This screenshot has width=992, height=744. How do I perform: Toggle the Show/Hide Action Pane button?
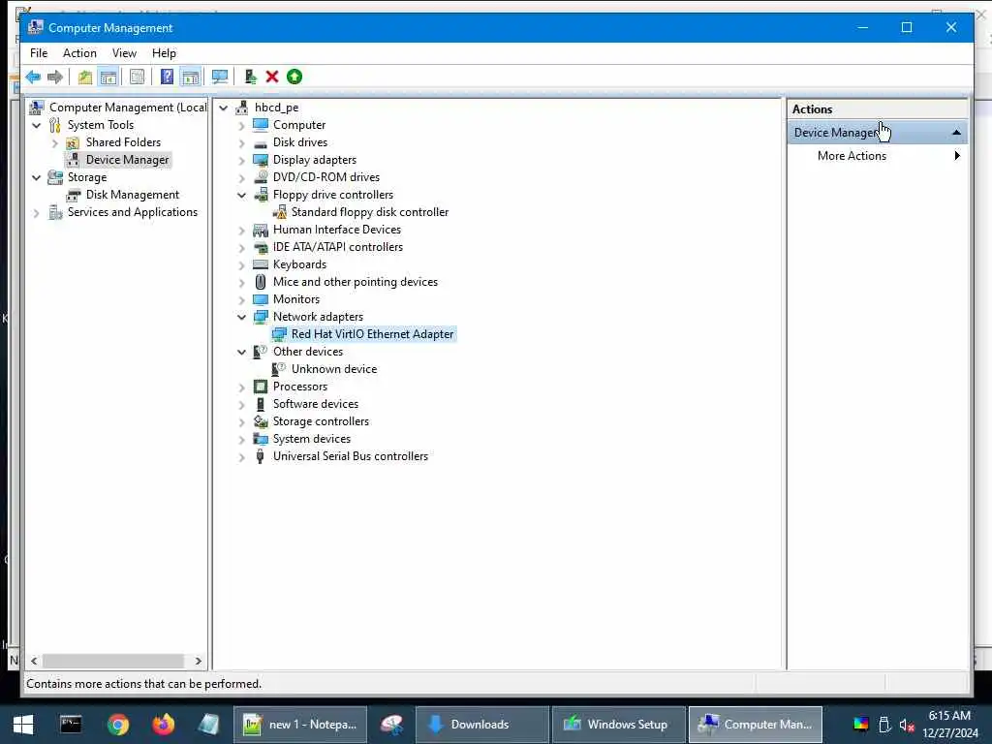pyautogui.click(x=190, y=77)
